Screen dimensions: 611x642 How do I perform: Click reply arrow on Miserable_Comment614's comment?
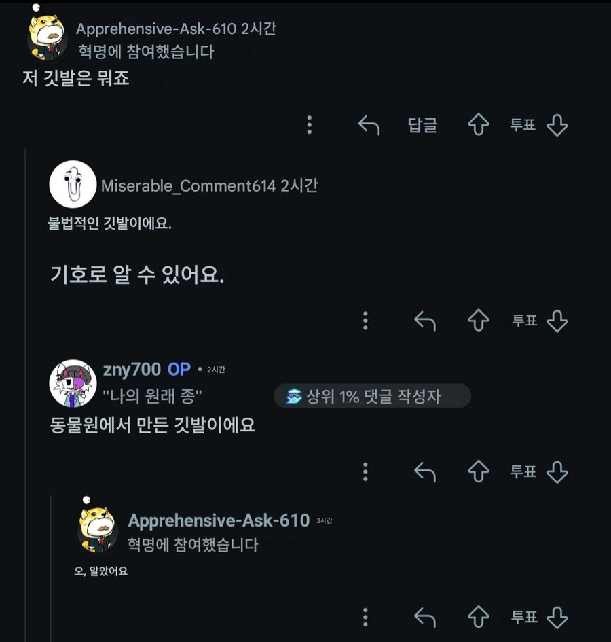(x=425, y=321)
